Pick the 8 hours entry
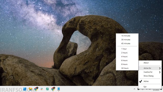The image size is (163, 92). pyautogui.click(x=127, y=64)
